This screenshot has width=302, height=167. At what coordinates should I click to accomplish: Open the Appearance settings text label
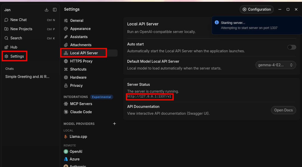[x=80, y=29]
